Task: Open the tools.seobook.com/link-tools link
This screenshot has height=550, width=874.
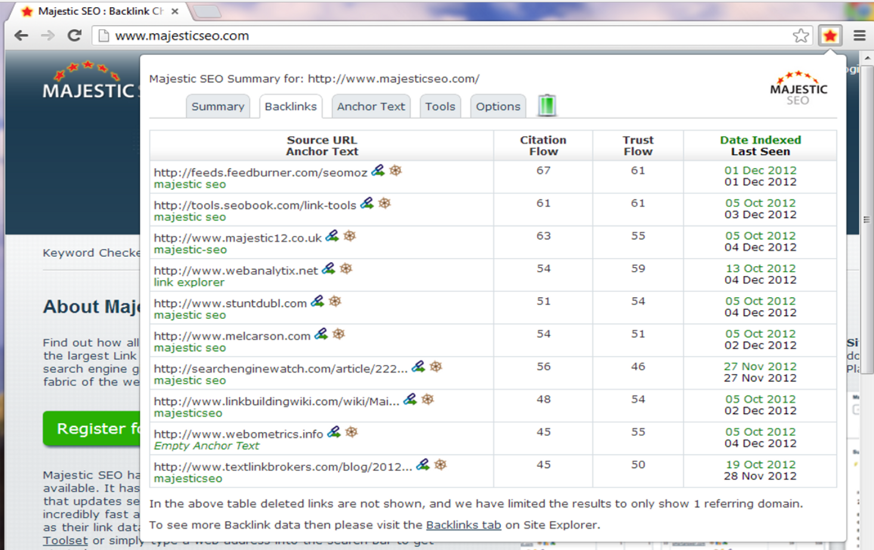Action: coord(255,205)
